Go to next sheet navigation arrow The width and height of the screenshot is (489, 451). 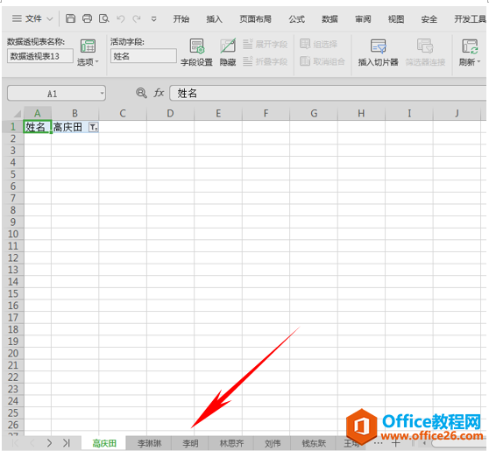click(x=49, y=443)
